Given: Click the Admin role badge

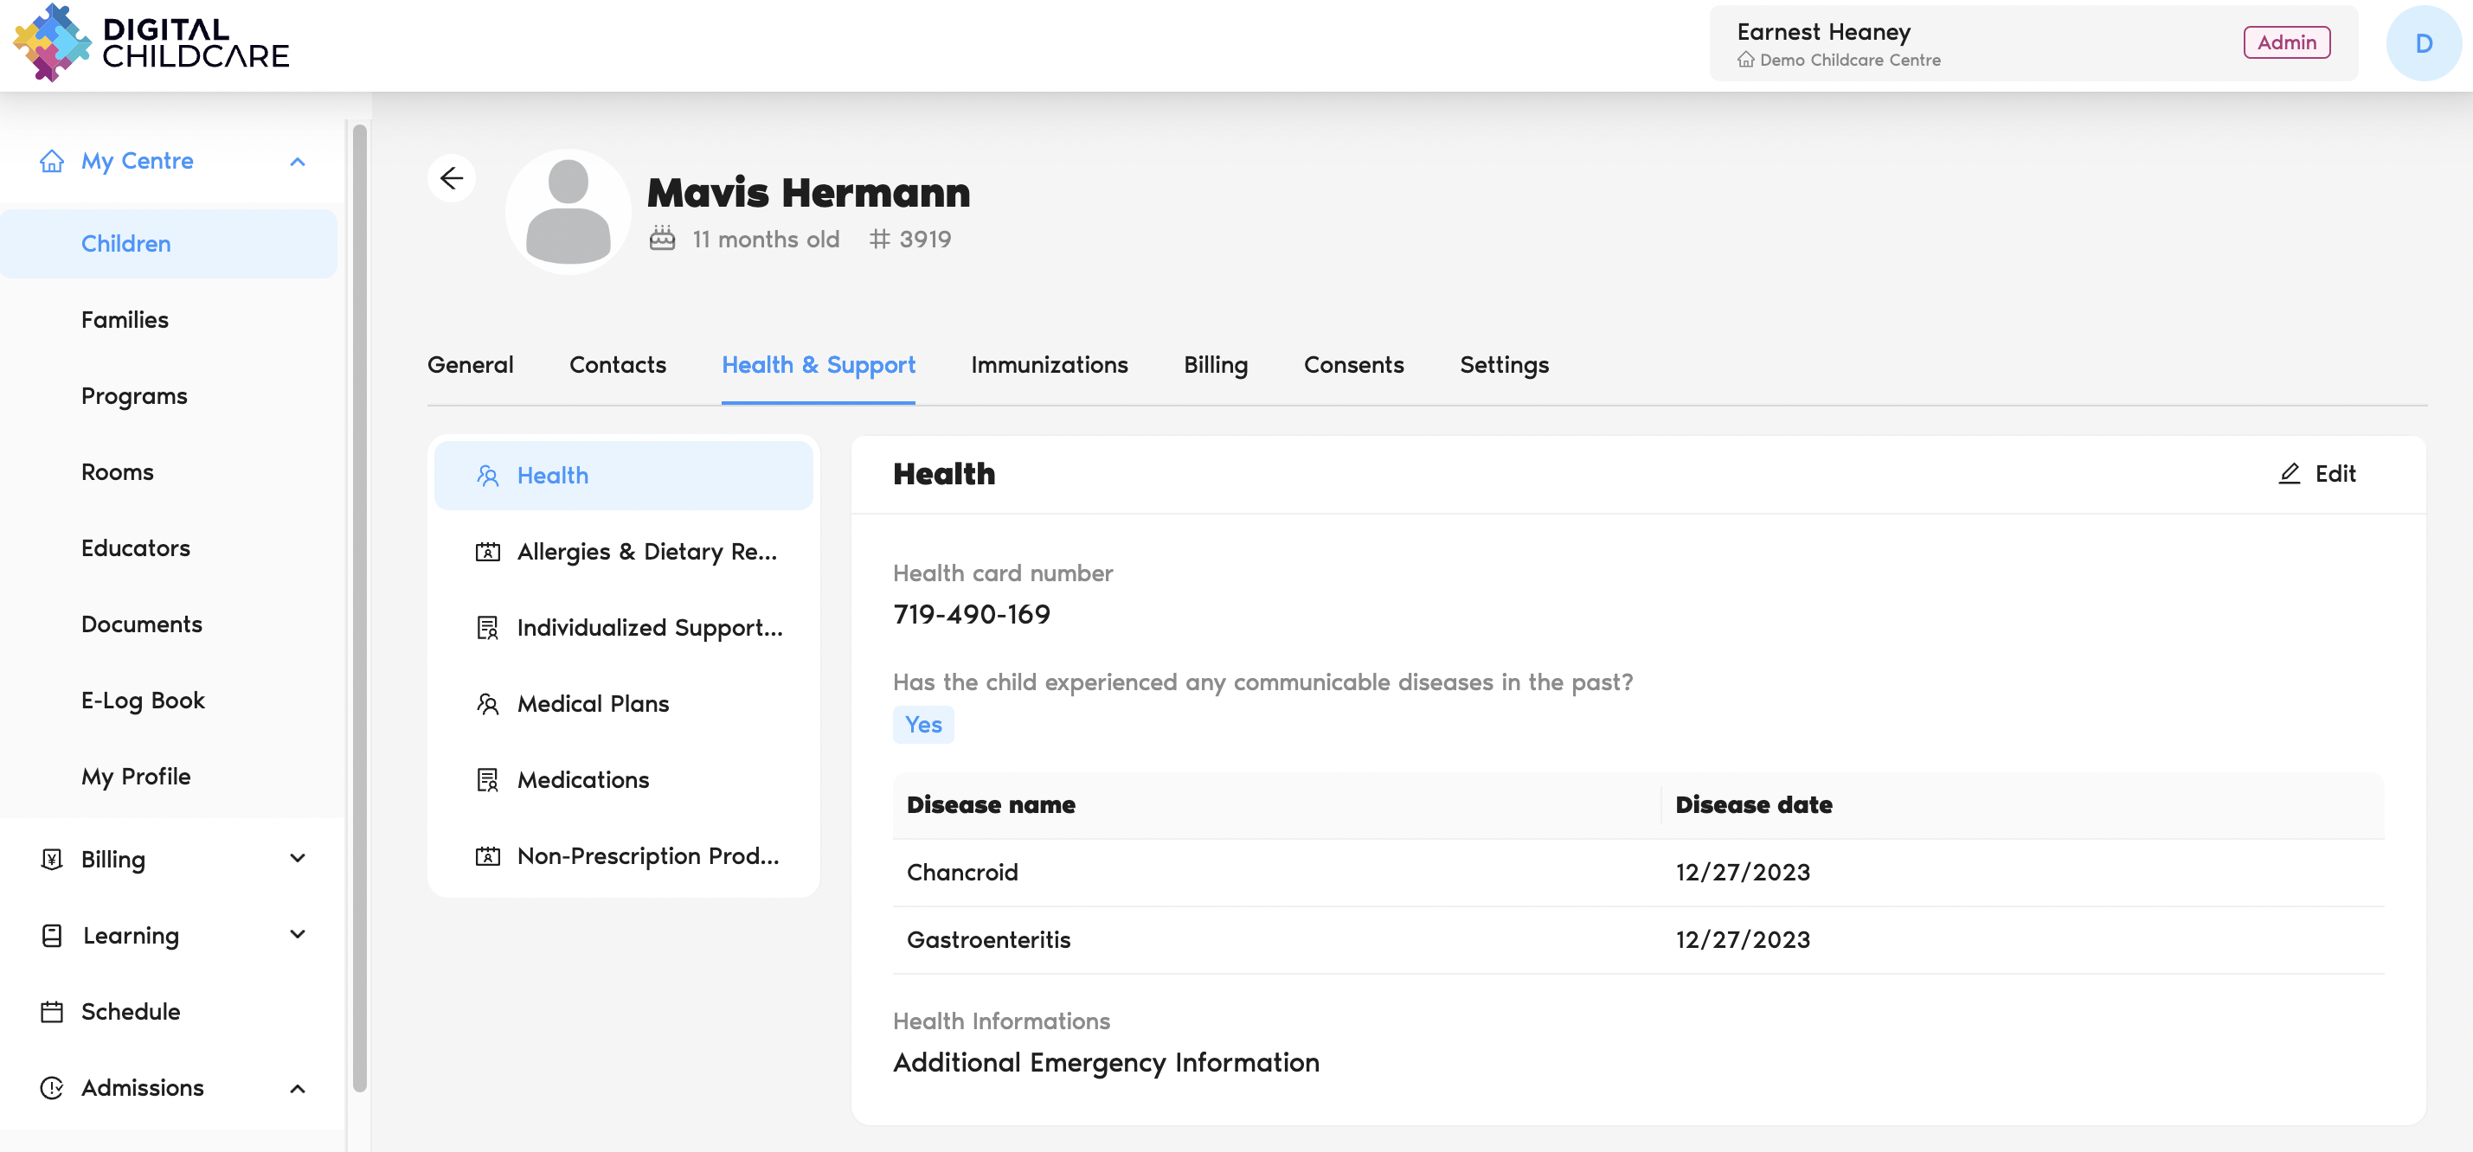Looking at the screenshot, I should pos(2286,43).
